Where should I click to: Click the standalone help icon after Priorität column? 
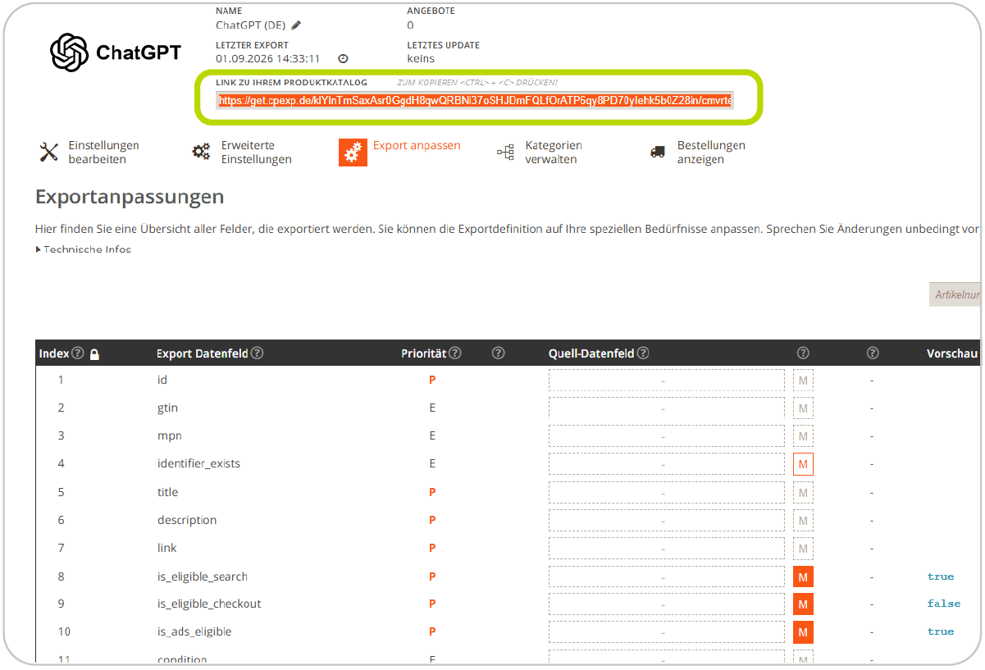click(x=498, y=353)
